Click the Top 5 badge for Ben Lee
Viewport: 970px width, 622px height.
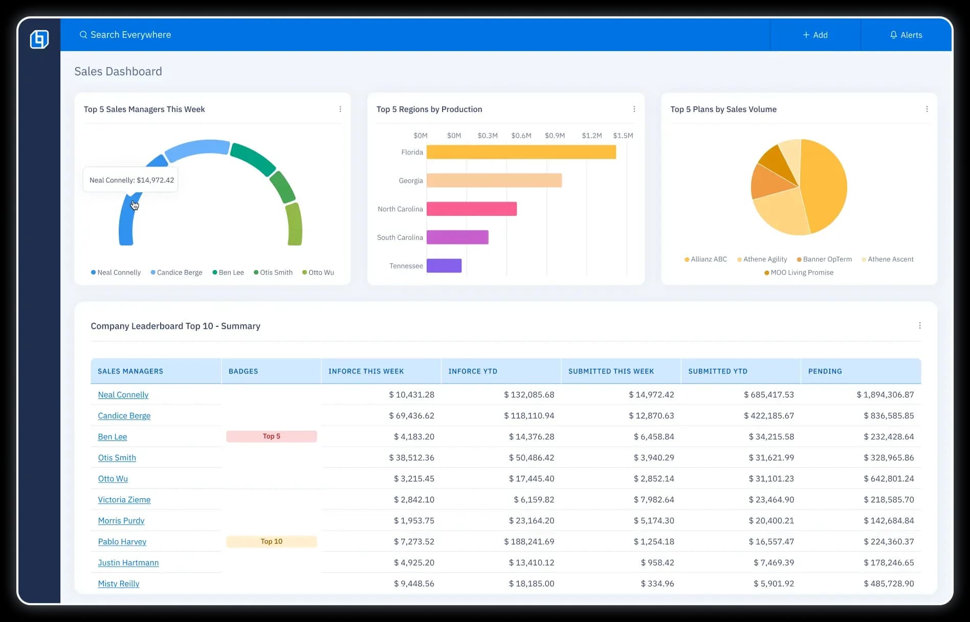click(x=271, y=436)
